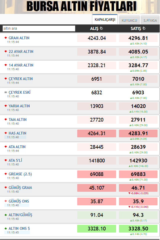Switch to the S.PİYASA tab

point(150,20)
